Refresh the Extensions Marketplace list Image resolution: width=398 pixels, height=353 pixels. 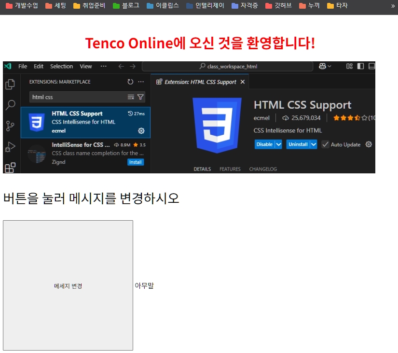click(x=130, y=82)
